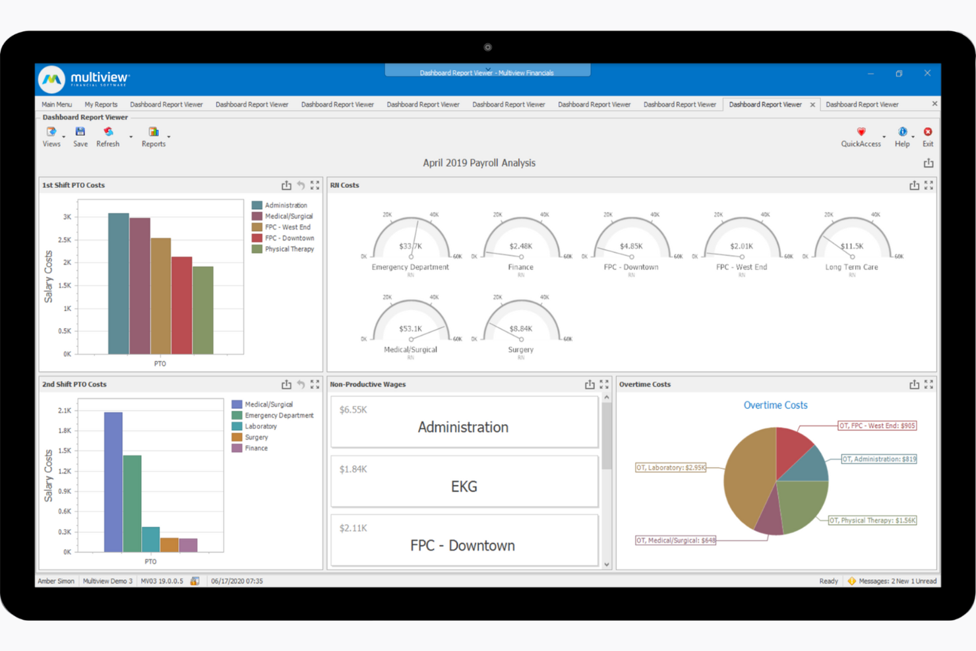The width and height of the screenshot is (976, 651).
Task: Click the Refresh icon to reload the dashboard
Action: click(x=107, y=132)
